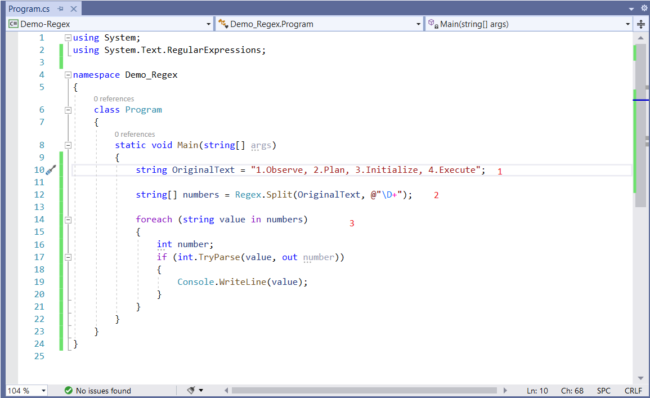Collapse the Demo_Regex namespace outline on line 4

(x=68, y=74)
